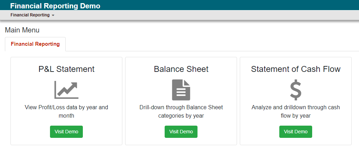Visit Demo for the Balance Sheet
This screenshot has height=156, width=359.
181,132
